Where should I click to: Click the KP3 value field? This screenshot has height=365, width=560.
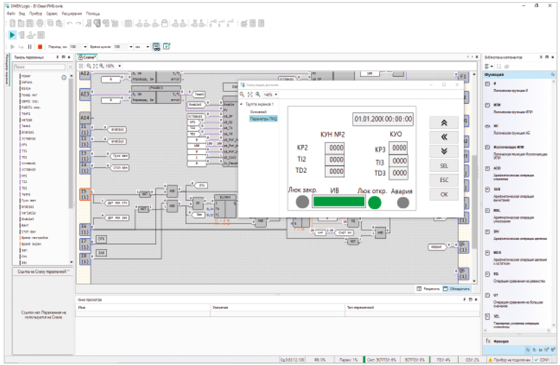coord(398,148)
